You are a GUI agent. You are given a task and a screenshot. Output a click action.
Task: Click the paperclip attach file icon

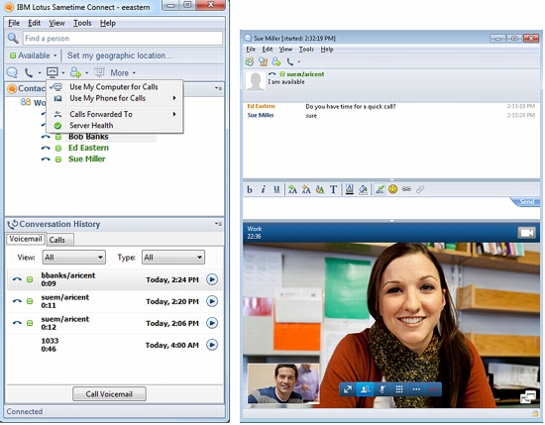pyautogui.click(x=420, y=189)
